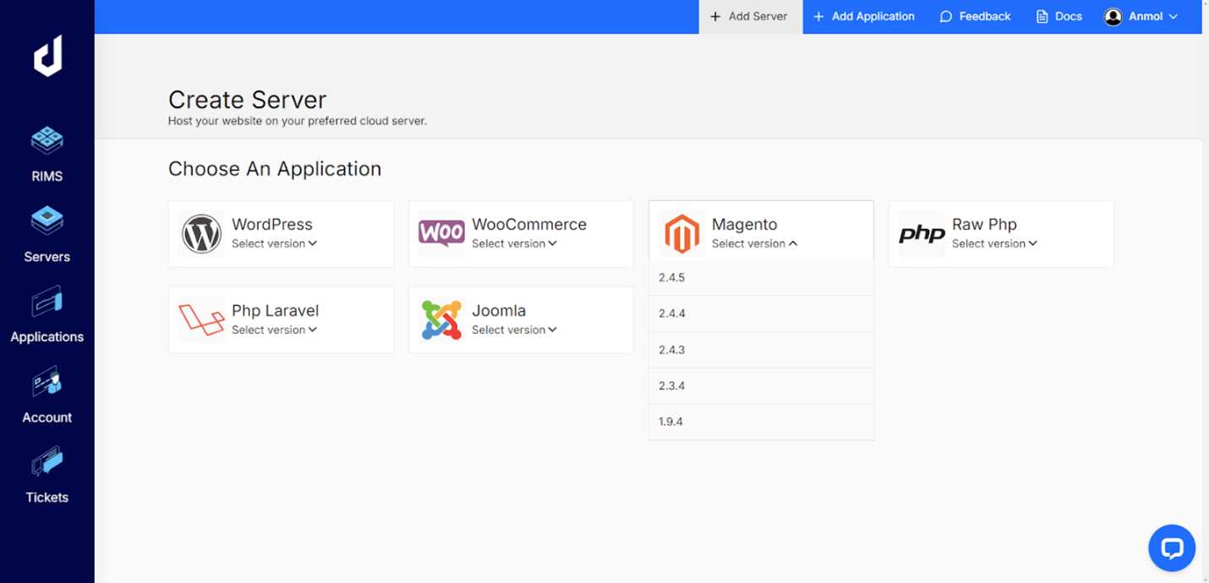Click the Add Server text in the top bar
1209x583 pixels.
(758, 17)
